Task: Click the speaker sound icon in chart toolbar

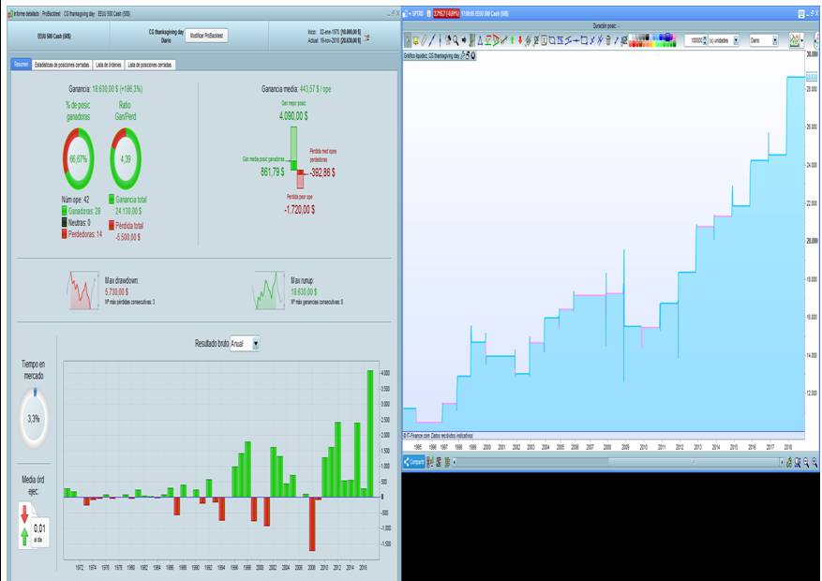Action: 463,40
